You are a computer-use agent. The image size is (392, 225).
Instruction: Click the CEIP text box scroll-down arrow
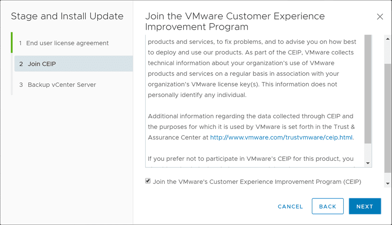click(x=368, y=163)
